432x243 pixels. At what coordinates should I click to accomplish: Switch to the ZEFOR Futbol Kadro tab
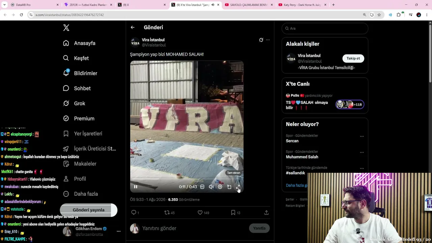click(x=88, y=5)
